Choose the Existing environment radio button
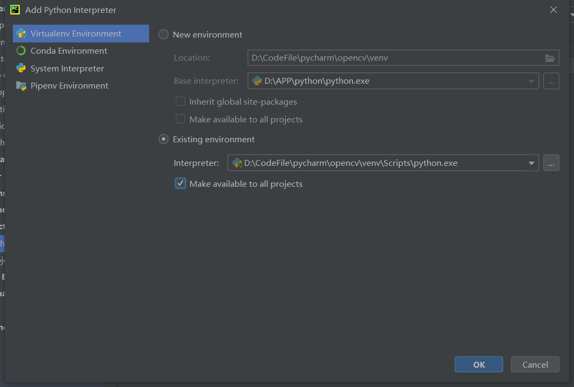The width and height of the screenshot is (574, 387). [163, 139]
